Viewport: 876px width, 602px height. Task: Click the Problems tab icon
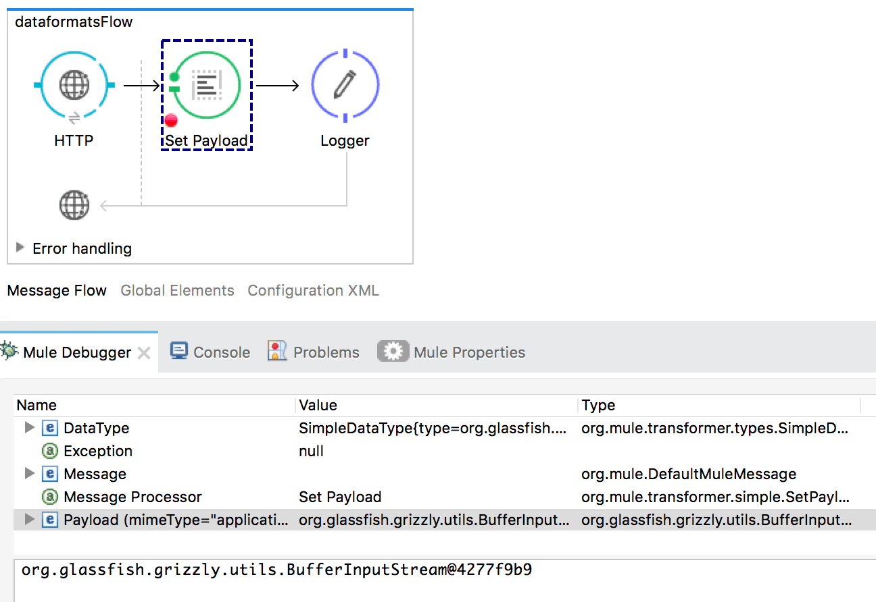(x=277, y=352)
